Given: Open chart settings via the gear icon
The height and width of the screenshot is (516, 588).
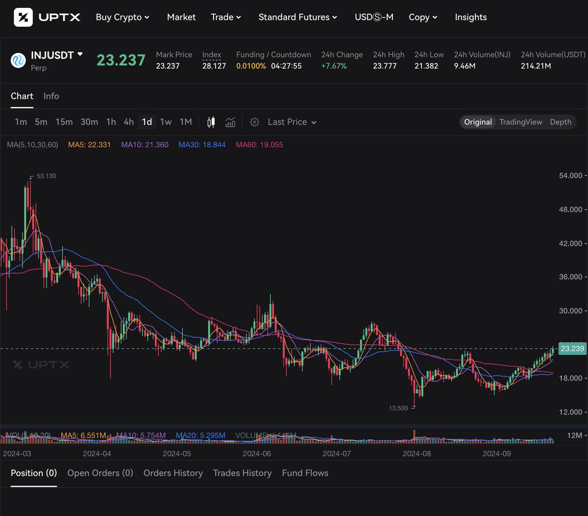Looking at the screenshot, I should coord(254,122).
